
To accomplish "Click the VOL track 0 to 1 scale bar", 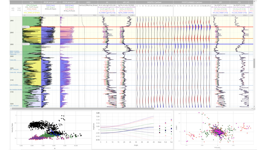I will click(32, 15).
